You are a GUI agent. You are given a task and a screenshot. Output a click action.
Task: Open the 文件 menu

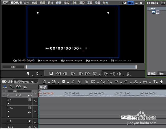pos(26,3)
